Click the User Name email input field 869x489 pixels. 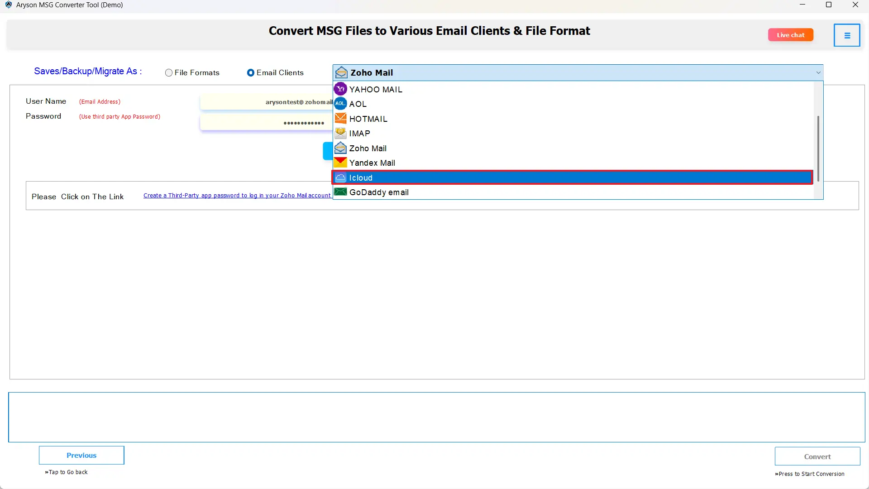coord(267,102)
